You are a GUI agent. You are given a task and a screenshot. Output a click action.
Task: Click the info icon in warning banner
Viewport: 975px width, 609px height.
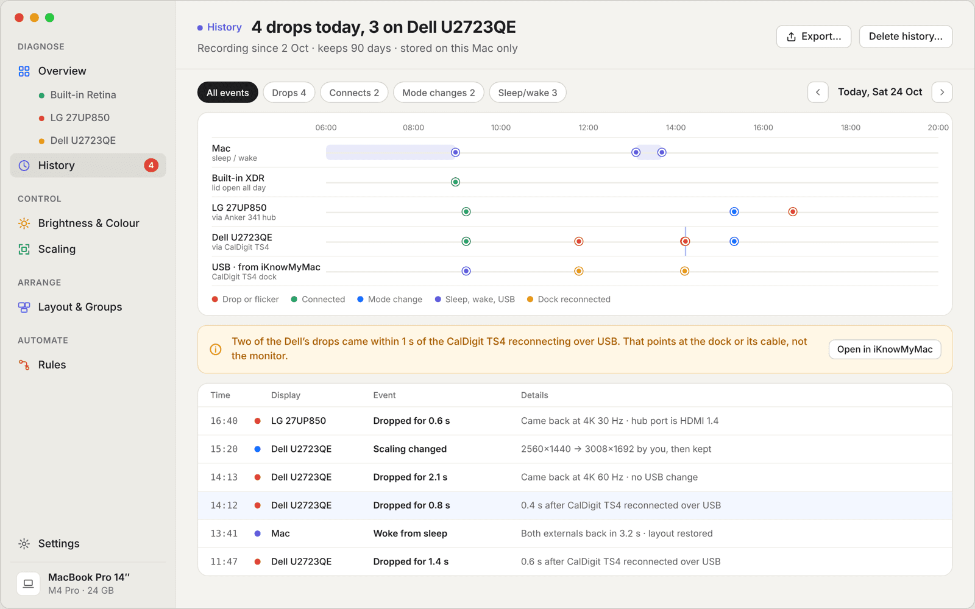[x=215, y=350]
